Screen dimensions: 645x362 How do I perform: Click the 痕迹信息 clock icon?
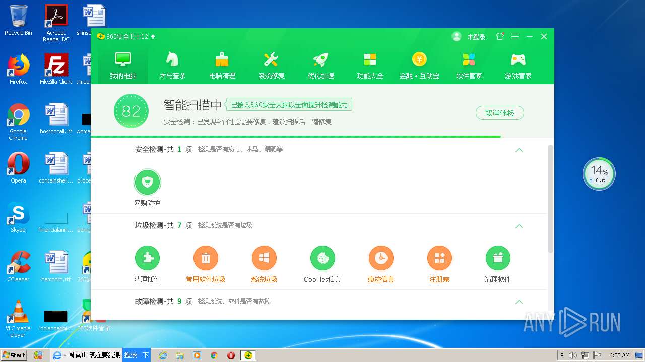[x=381, y=258]
